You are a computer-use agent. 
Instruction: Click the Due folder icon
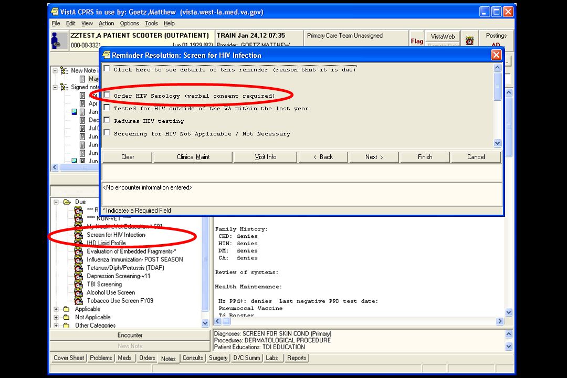pyautogui.click(x=67, y=202)
